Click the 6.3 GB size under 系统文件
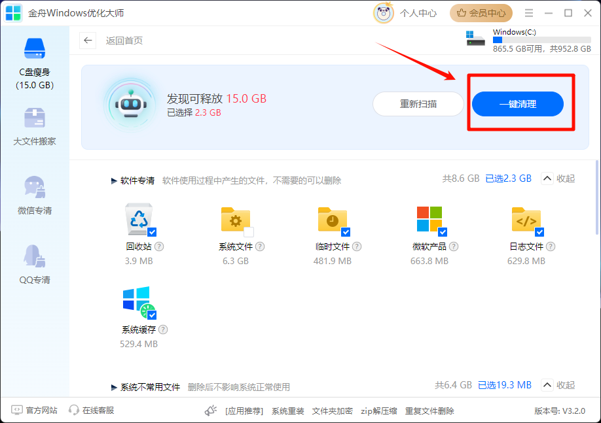Image resolution: width=601 pixels, height=423 pixels. click(x=235, y=261)
